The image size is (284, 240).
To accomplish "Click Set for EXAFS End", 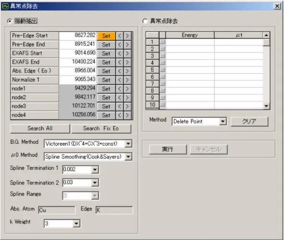I will (x=106, y=63).
